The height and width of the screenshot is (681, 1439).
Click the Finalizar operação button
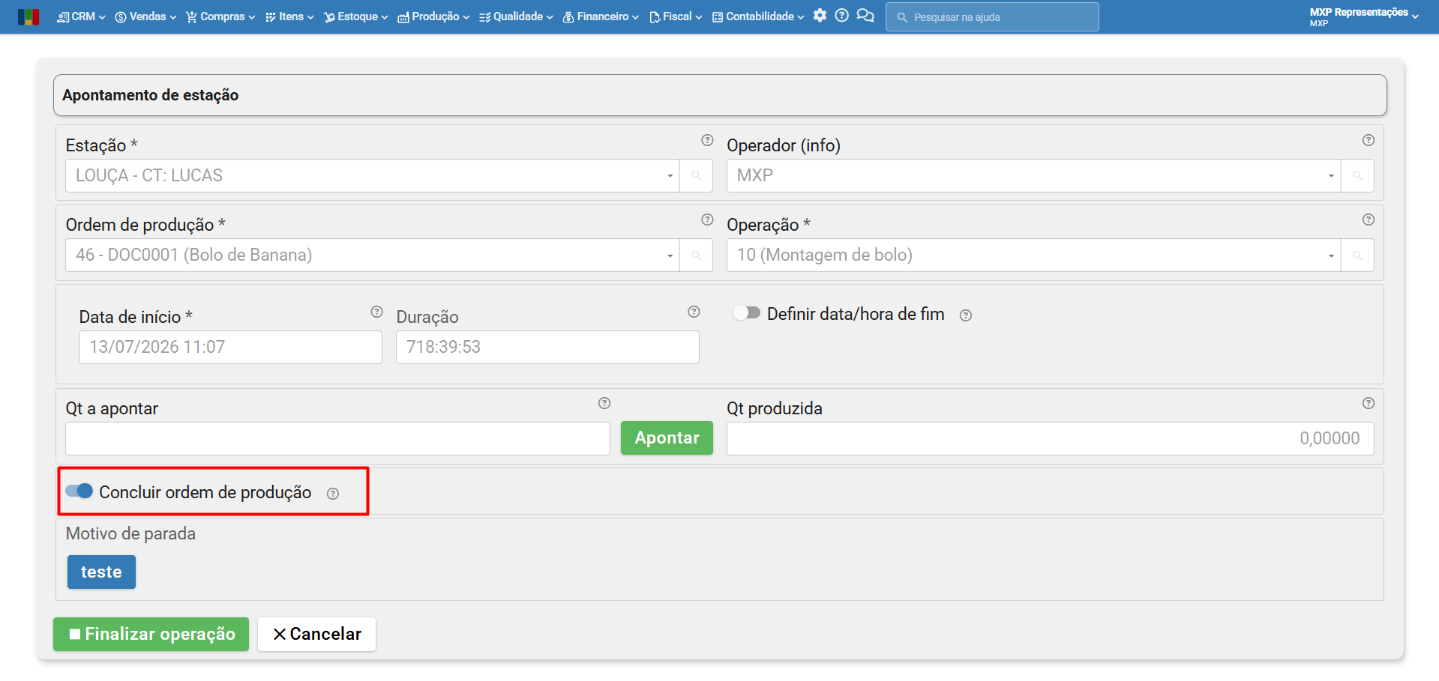tap(151, 635)
